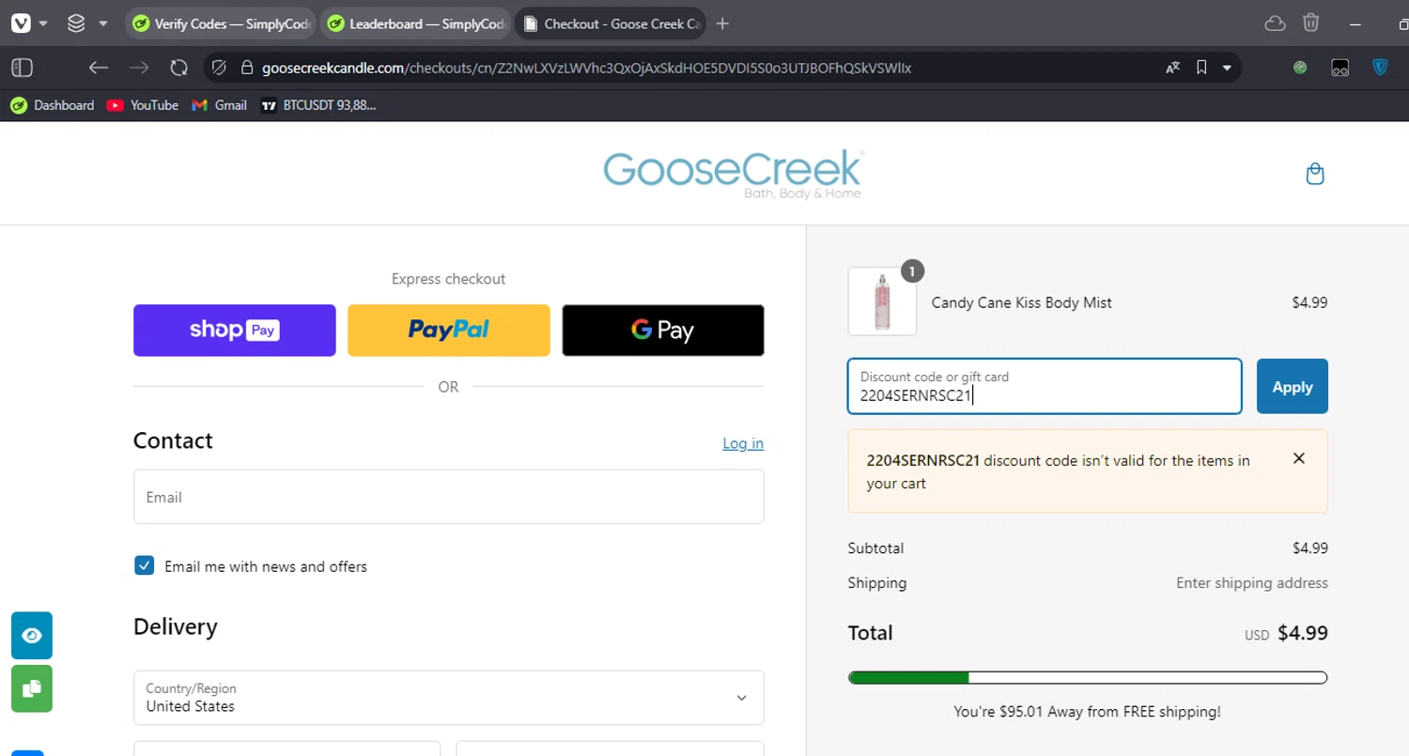The image size is (1409, 756).
Task: Open the shopping bag cart icon
Action: (x=1315, y=174)
